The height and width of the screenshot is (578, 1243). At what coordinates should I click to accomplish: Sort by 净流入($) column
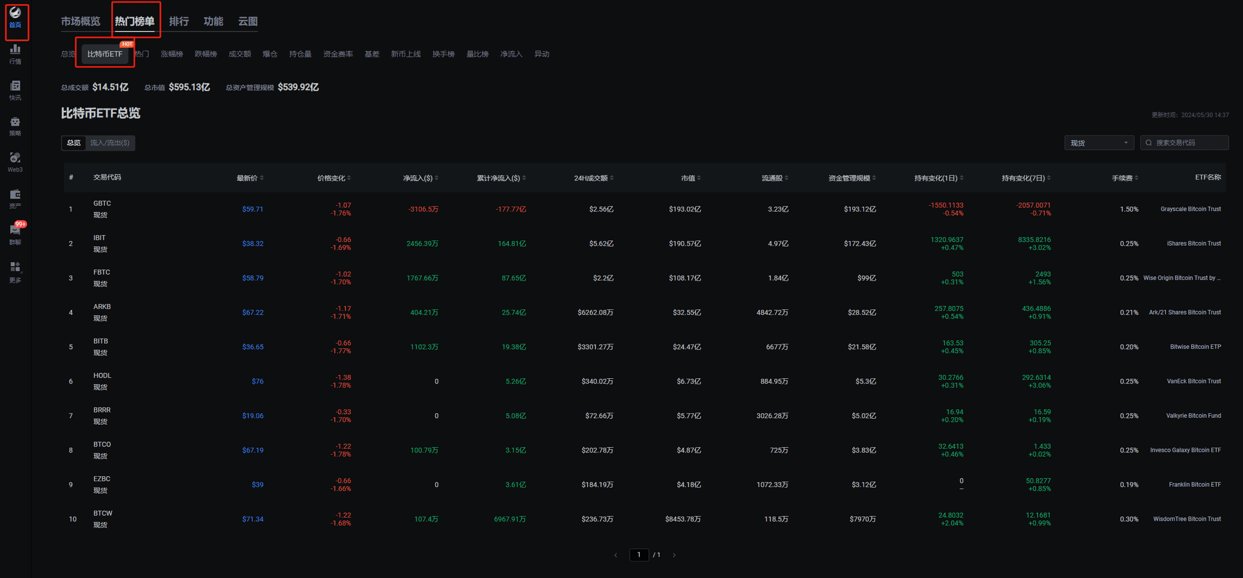(421, 178)
